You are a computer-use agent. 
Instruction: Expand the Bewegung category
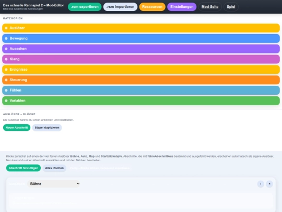pos(141,38)
